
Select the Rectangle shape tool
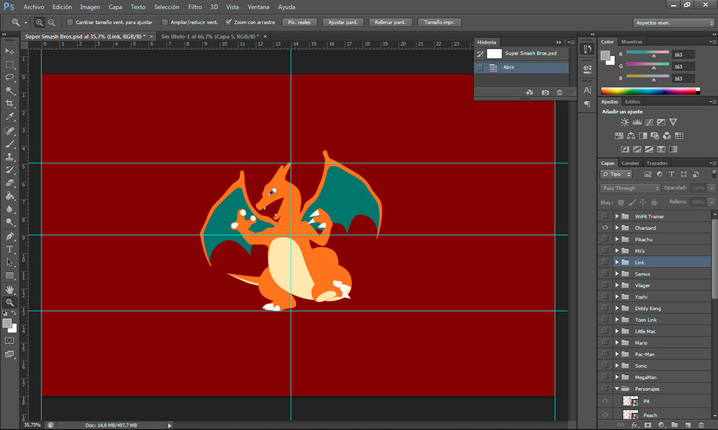[9, 276]
